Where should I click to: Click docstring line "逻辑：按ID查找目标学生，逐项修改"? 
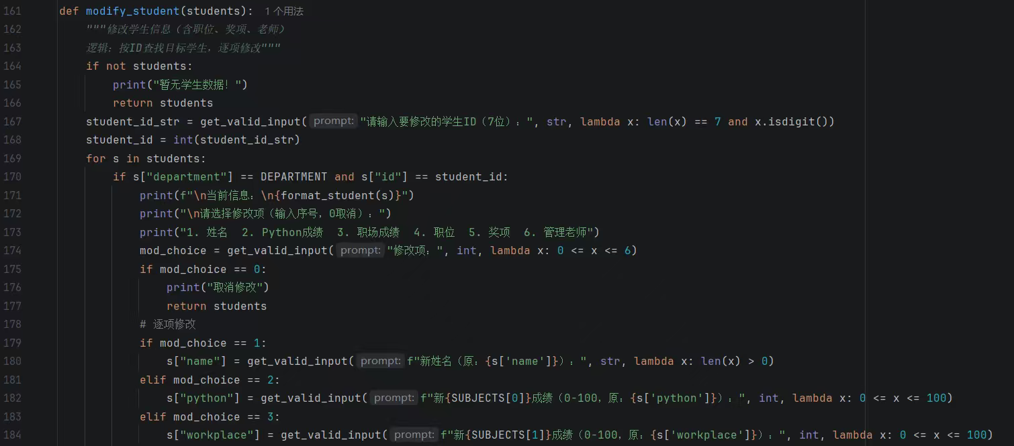(173, 48)
